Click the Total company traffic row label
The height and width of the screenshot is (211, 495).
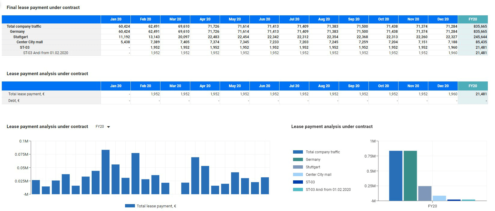24,26
